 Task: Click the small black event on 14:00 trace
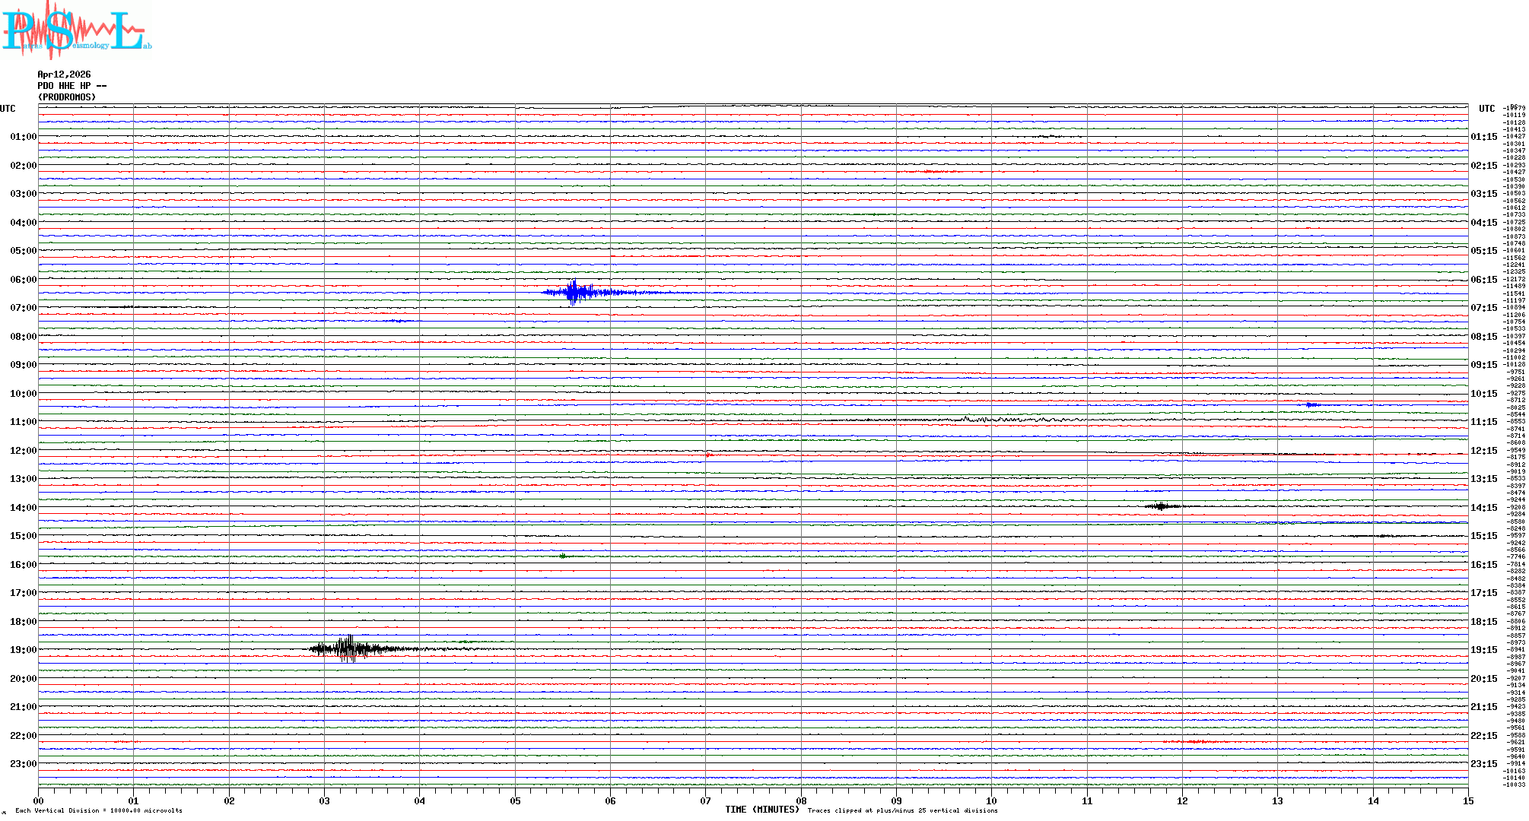1161,506
